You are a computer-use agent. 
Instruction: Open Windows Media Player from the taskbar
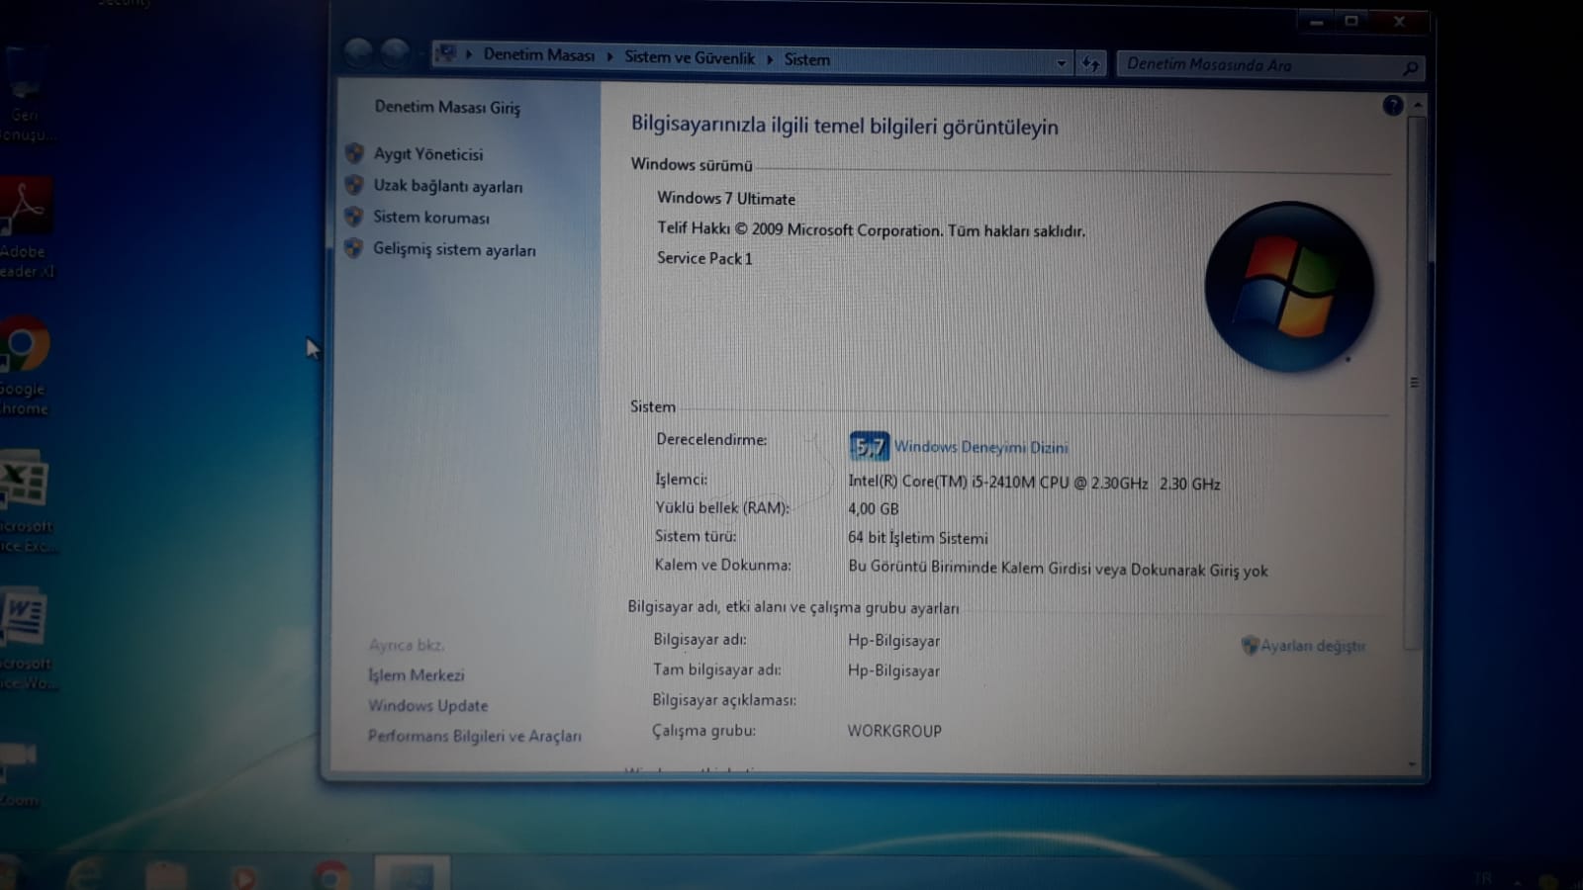[x=243, y=877]
